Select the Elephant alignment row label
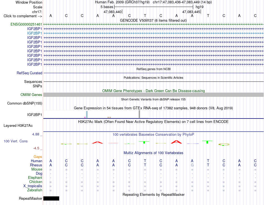Screen dimensions: 264x205 pos(35,178)
